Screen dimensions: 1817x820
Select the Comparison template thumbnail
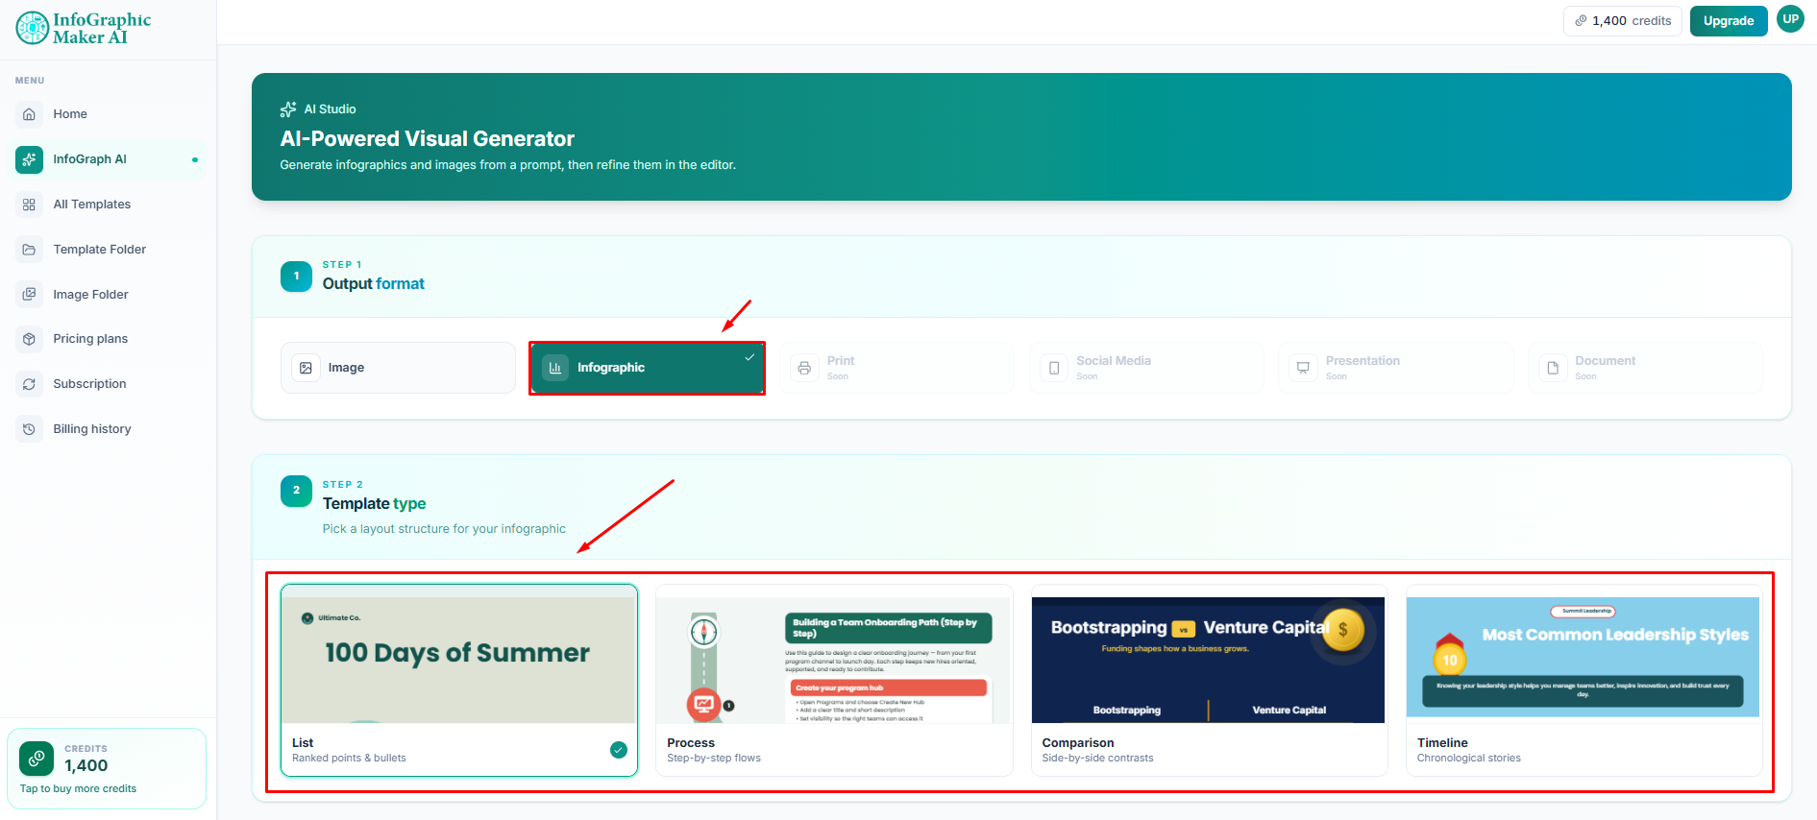[1209, 660]
